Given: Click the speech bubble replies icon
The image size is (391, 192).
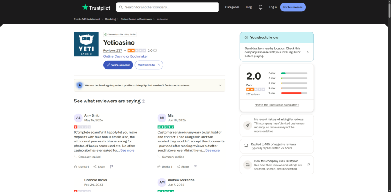Looking at the screenshot, I should tap(246, 146).
